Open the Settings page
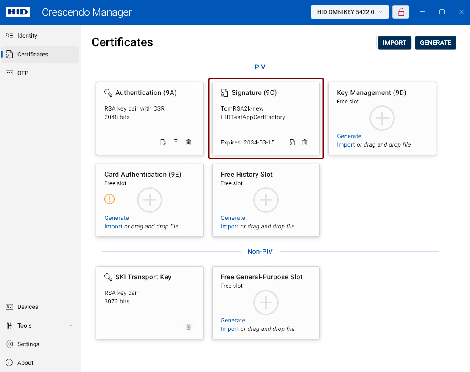Image resolution: width=470 pixels, height=372 pixels. click(40, 344)
